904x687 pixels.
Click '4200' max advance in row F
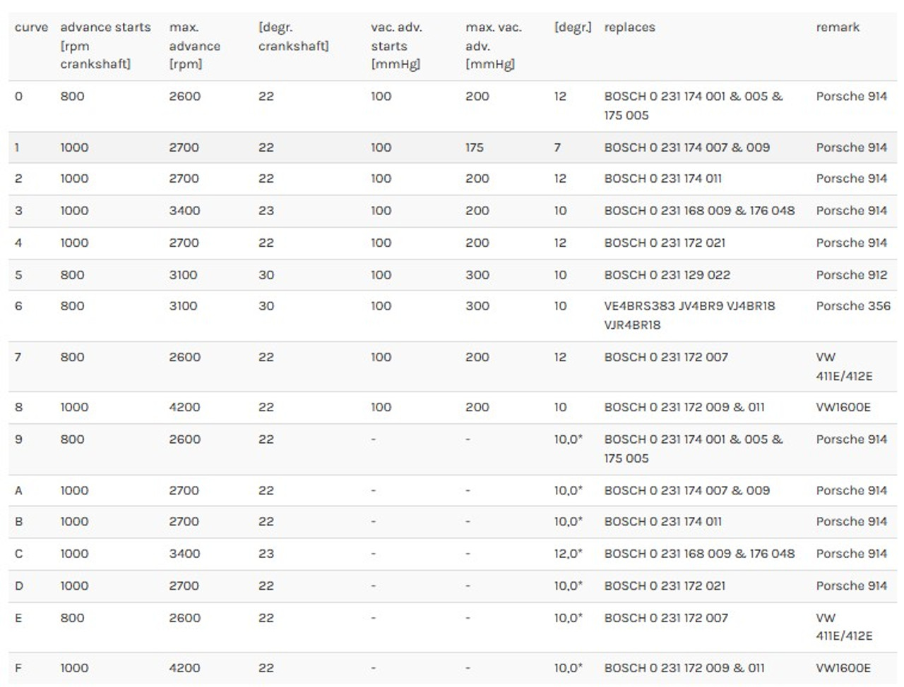click(x=184, y=668)
